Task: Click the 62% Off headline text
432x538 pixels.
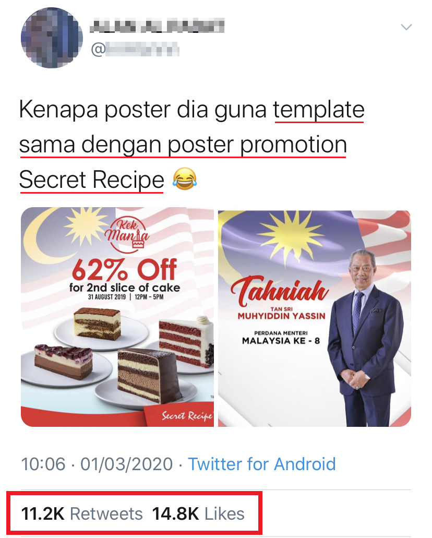Action: point(125,270)
